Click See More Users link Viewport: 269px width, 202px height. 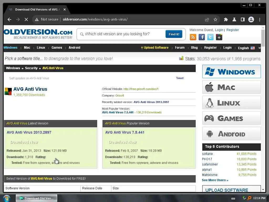215,180
